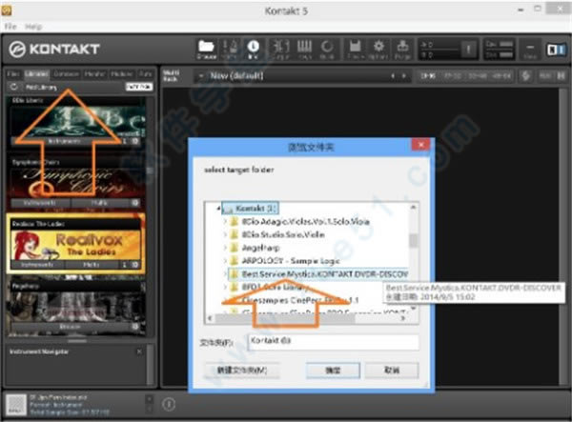
Task: Click the folder tree horizontal scrollbar
Action: [x=286, y=318]
